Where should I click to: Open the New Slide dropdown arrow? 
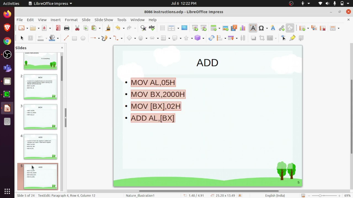point(308,28)
